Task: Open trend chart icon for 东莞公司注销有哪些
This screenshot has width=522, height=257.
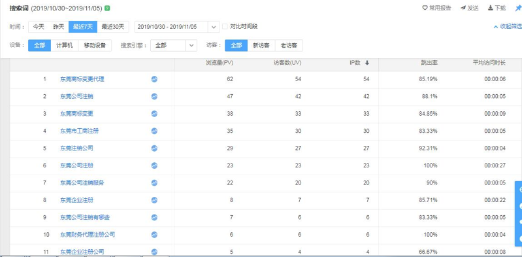Action: 154,217
